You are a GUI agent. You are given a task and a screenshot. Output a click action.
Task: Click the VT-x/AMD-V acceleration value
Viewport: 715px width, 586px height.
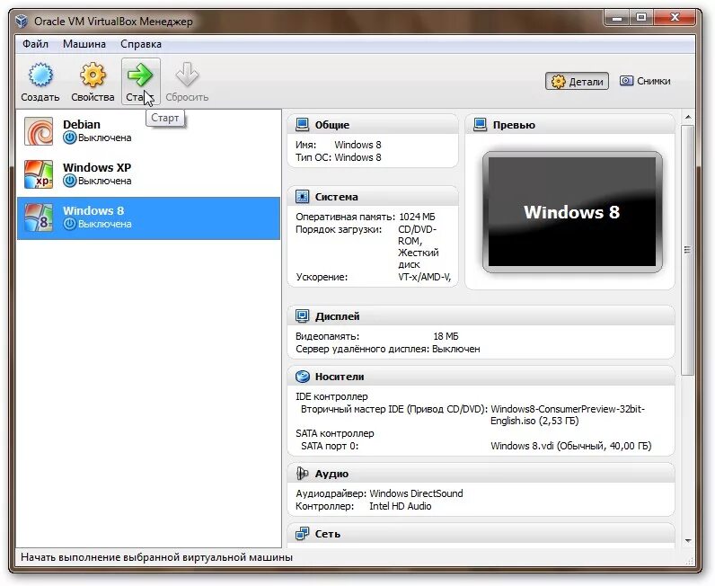pyautogui.click(x=424, y=277)
